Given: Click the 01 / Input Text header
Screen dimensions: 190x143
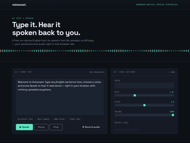Looking at the screenshot, I should pyautogui.click(x=24, y=72).
